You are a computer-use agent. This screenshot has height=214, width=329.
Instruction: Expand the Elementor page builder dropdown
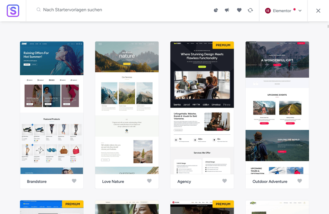[x=283, y=11]
